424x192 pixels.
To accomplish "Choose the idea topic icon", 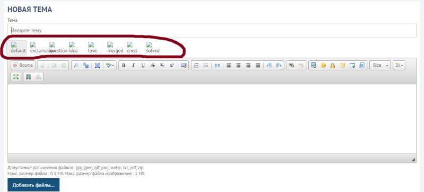I will [x=73, y=48].
